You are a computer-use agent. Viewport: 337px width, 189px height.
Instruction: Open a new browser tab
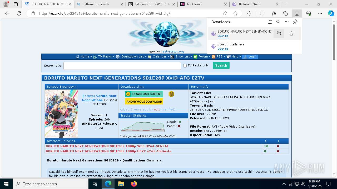286,4
